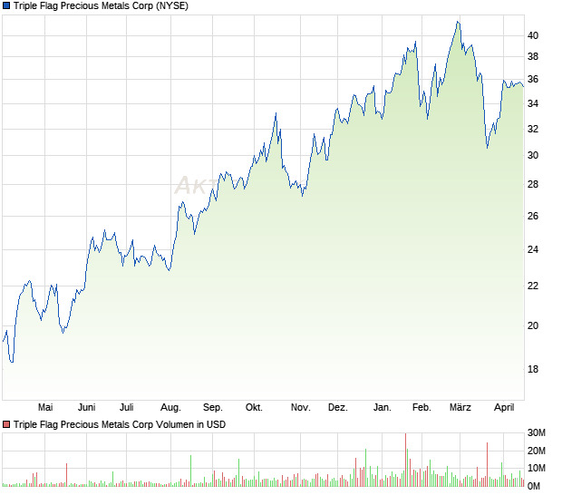The height and width of the screenshot is (495, 562).
Task: Click the 'Feb.' month label
Action: pos(421,408)
